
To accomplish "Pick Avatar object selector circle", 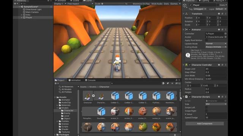I will (x=226, y=37).
